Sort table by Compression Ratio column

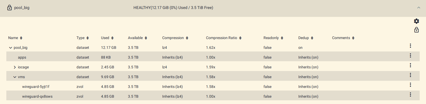[224, 38]
